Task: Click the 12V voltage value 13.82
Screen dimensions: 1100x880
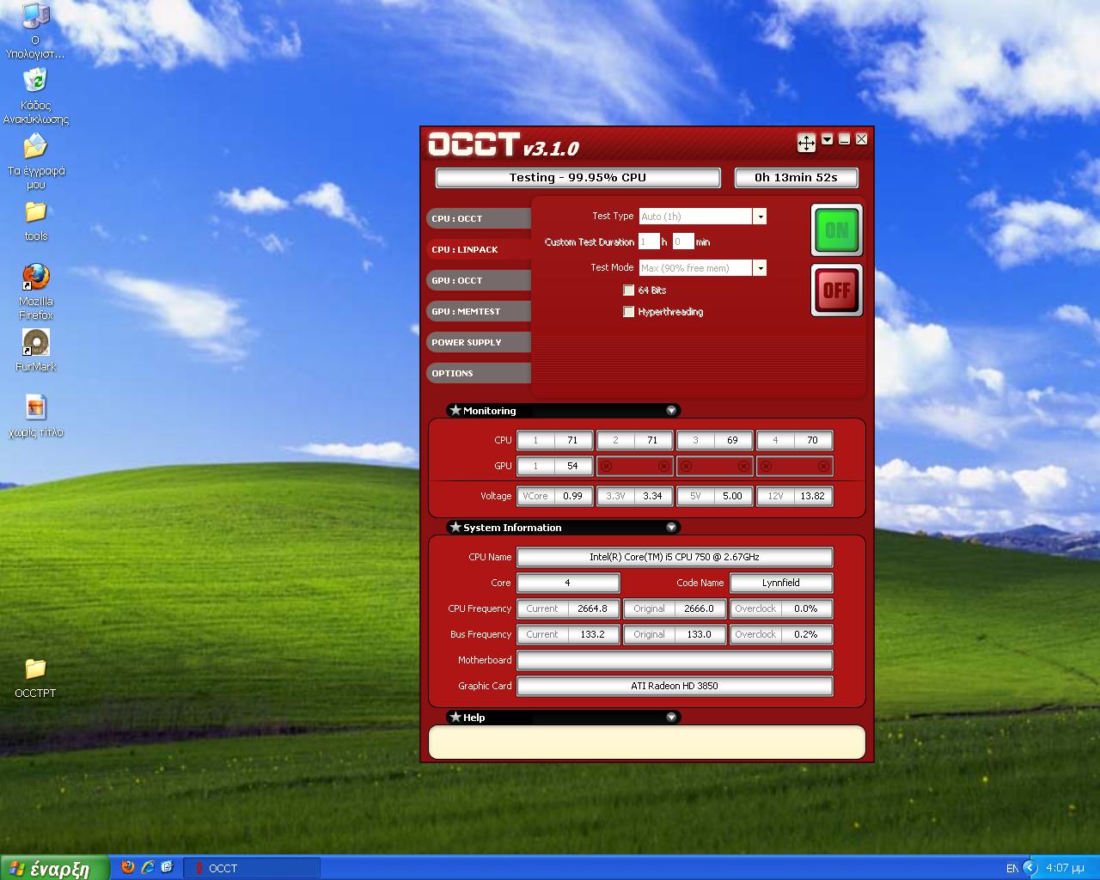Action: click(x=812, y=496)
